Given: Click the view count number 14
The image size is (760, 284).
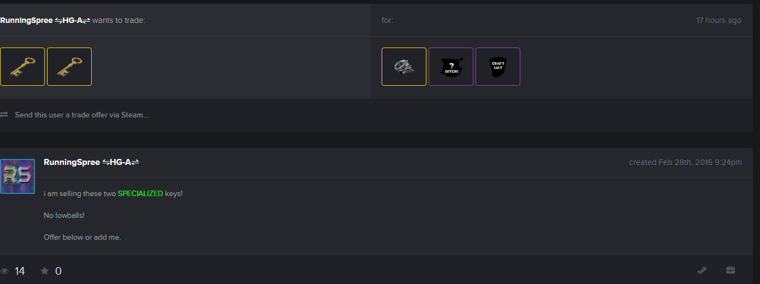Looking at the screenshot, I should (x=20, y=271).
